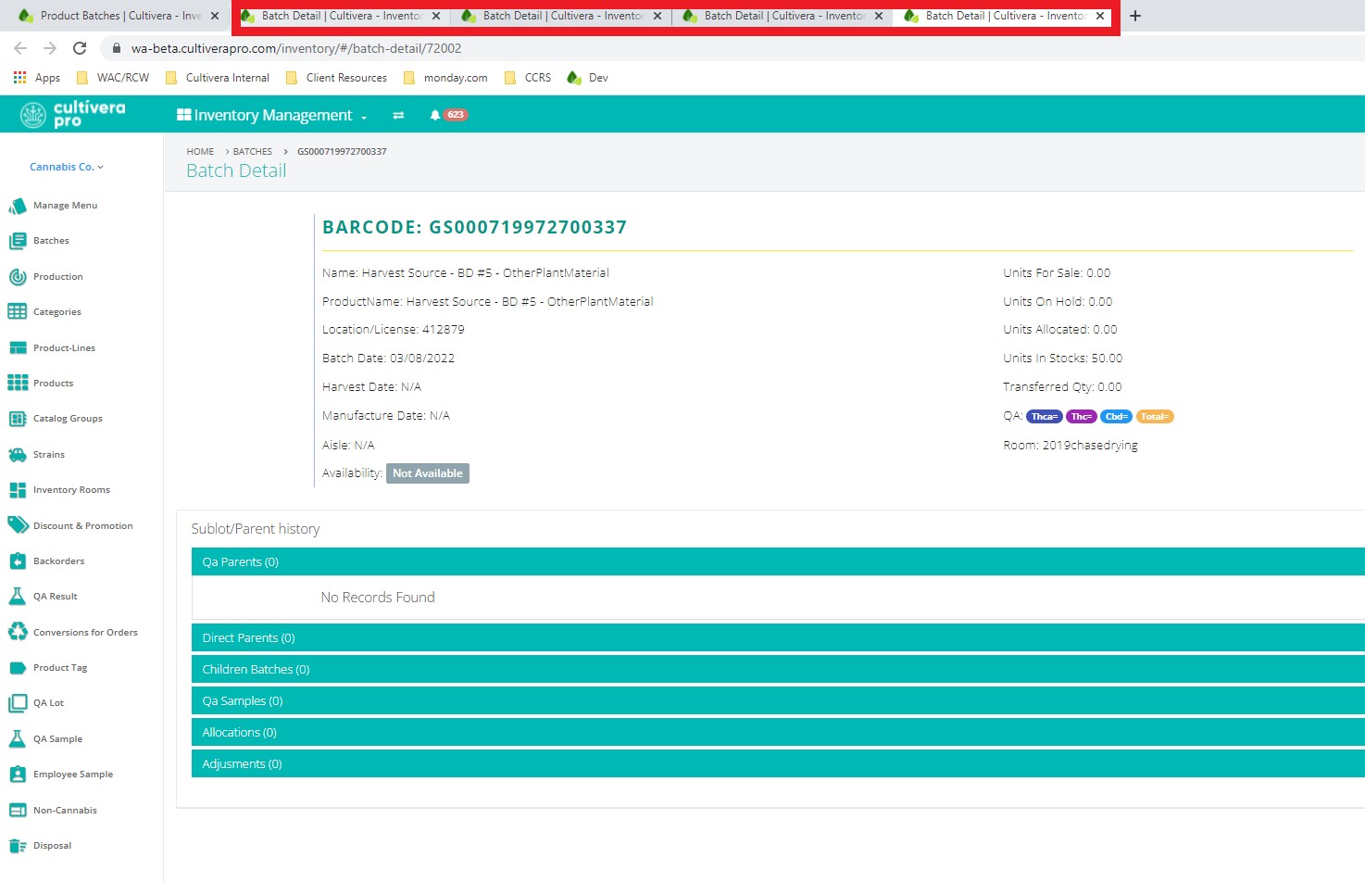
Task: Open Categories grid icon
Action: point(18,312)
